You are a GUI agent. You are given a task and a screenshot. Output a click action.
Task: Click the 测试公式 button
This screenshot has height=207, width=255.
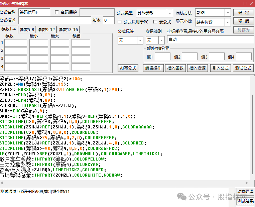(x=243, y=68)
